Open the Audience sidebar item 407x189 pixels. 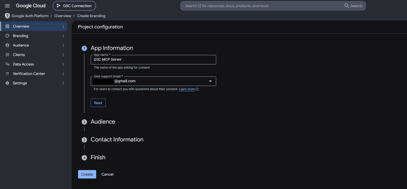[34, 45]
